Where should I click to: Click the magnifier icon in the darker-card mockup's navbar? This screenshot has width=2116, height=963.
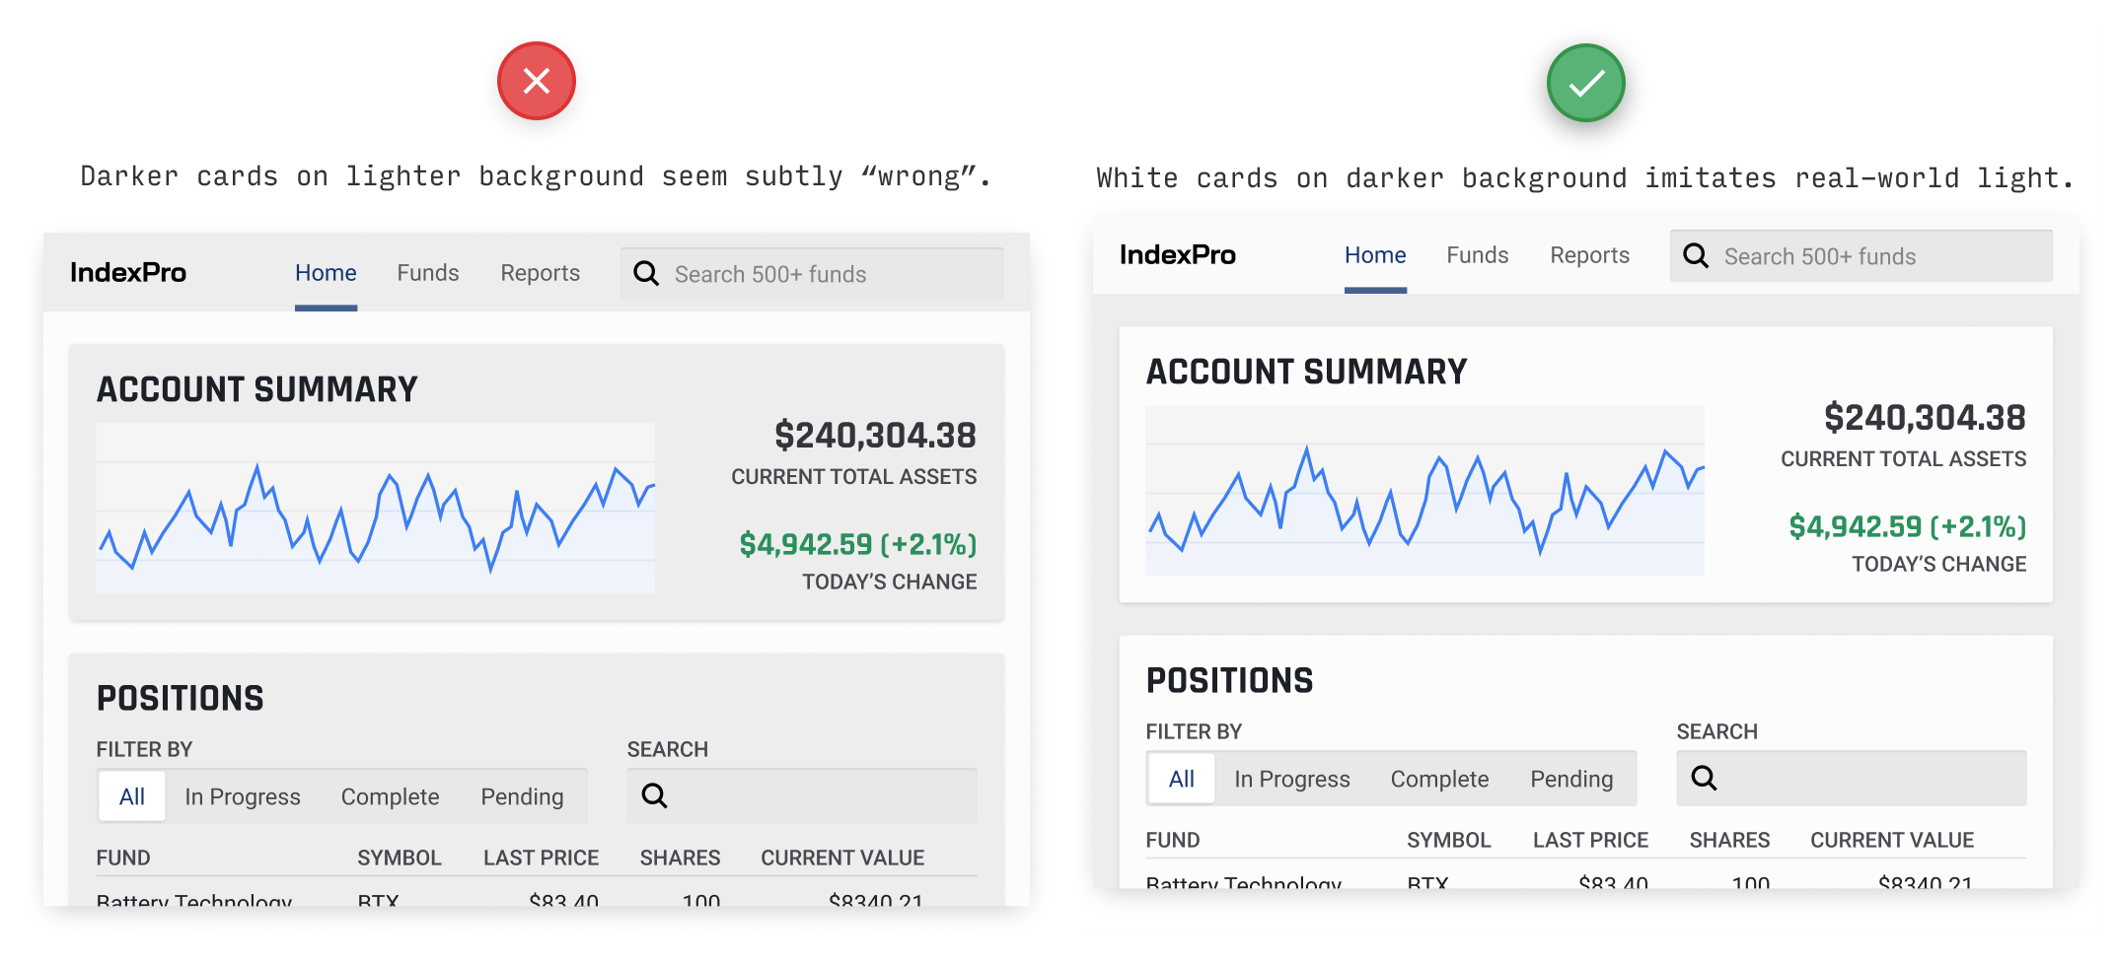(x=646, y=274)
